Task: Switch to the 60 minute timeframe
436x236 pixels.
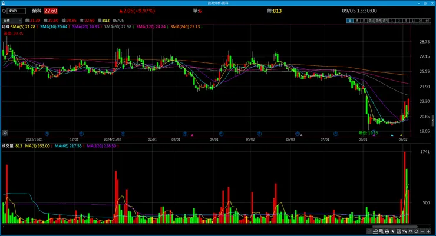Action: tap(427, 21)
